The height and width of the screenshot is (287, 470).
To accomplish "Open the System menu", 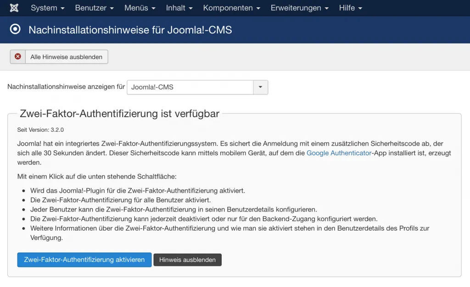I will [x=48, y=8].
